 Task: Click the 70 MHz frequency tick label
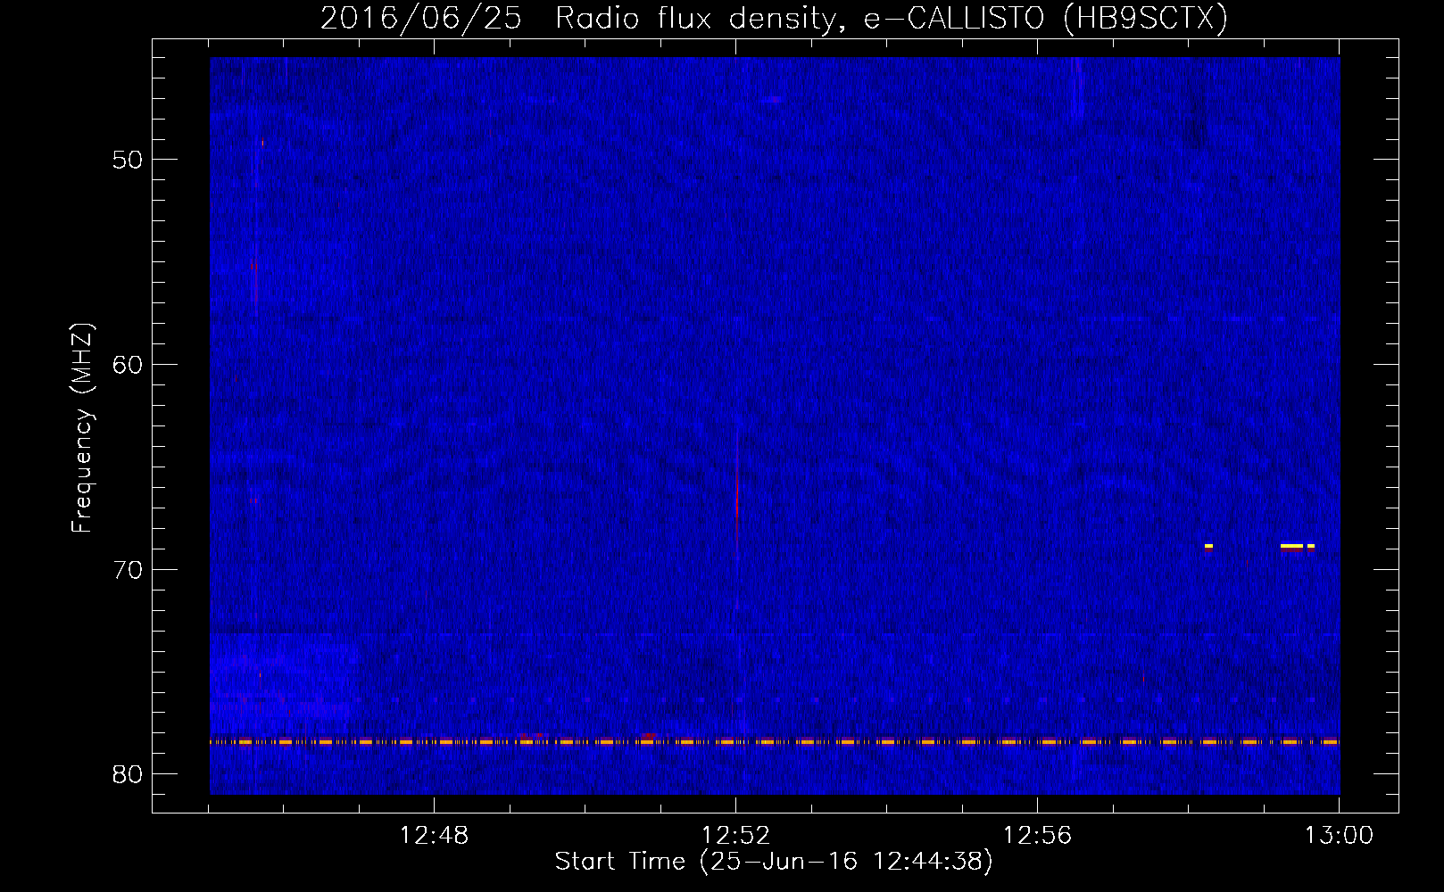pyautogui.click(x=128, y=569)
